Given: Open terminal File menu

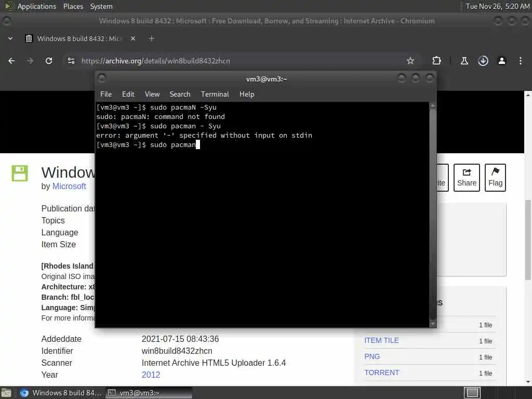Looking at the screenshot, I should [x=106, y=95].
